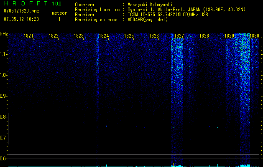Screen dimensions: 263x167
Task: Click time marker 1830
Action: pyautogui.click(x=255, y=36)
